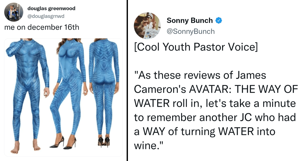307x161 pixels.
Task: Click Sonny Bunch's profile avatar
Action: tap(147, 26)
